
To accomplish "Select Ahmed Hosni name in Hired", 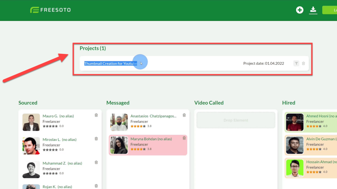I will 322,116.
